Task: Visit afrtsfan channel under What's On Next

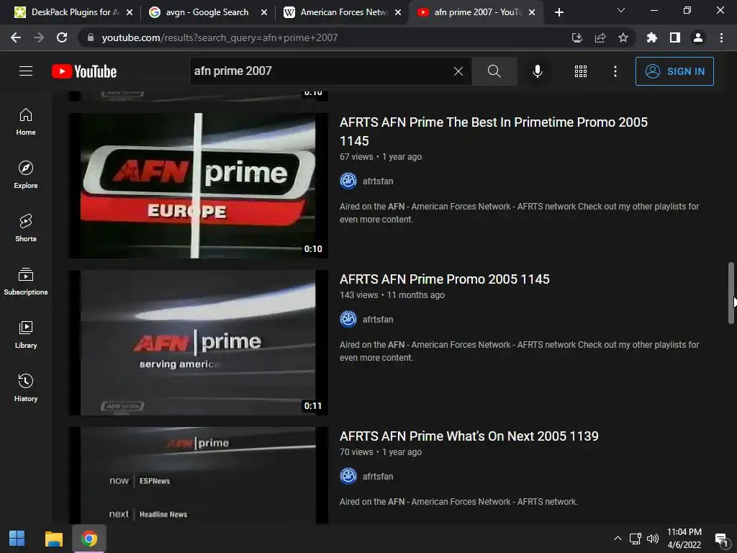Action: click(x=377, y=477)
